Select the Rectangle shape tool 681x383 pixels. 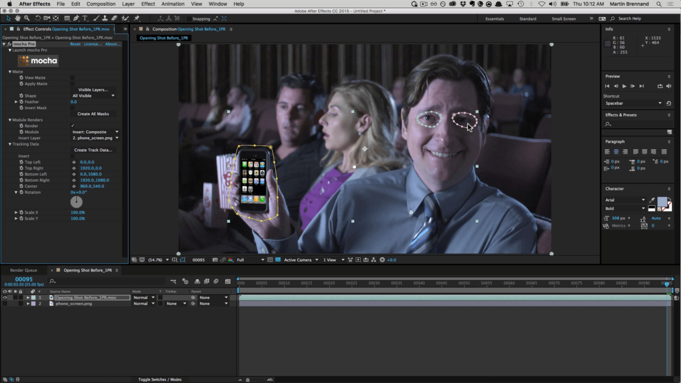pyautogui.click(x=67, y=18)
